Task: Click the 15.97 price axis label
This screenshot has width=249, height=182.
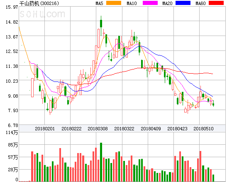Action: pyautogui.click(x=12, y=7)
